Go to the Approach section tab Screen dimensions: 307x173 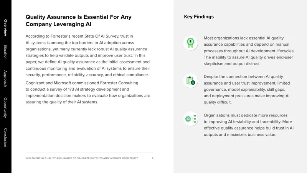[5, 79]
